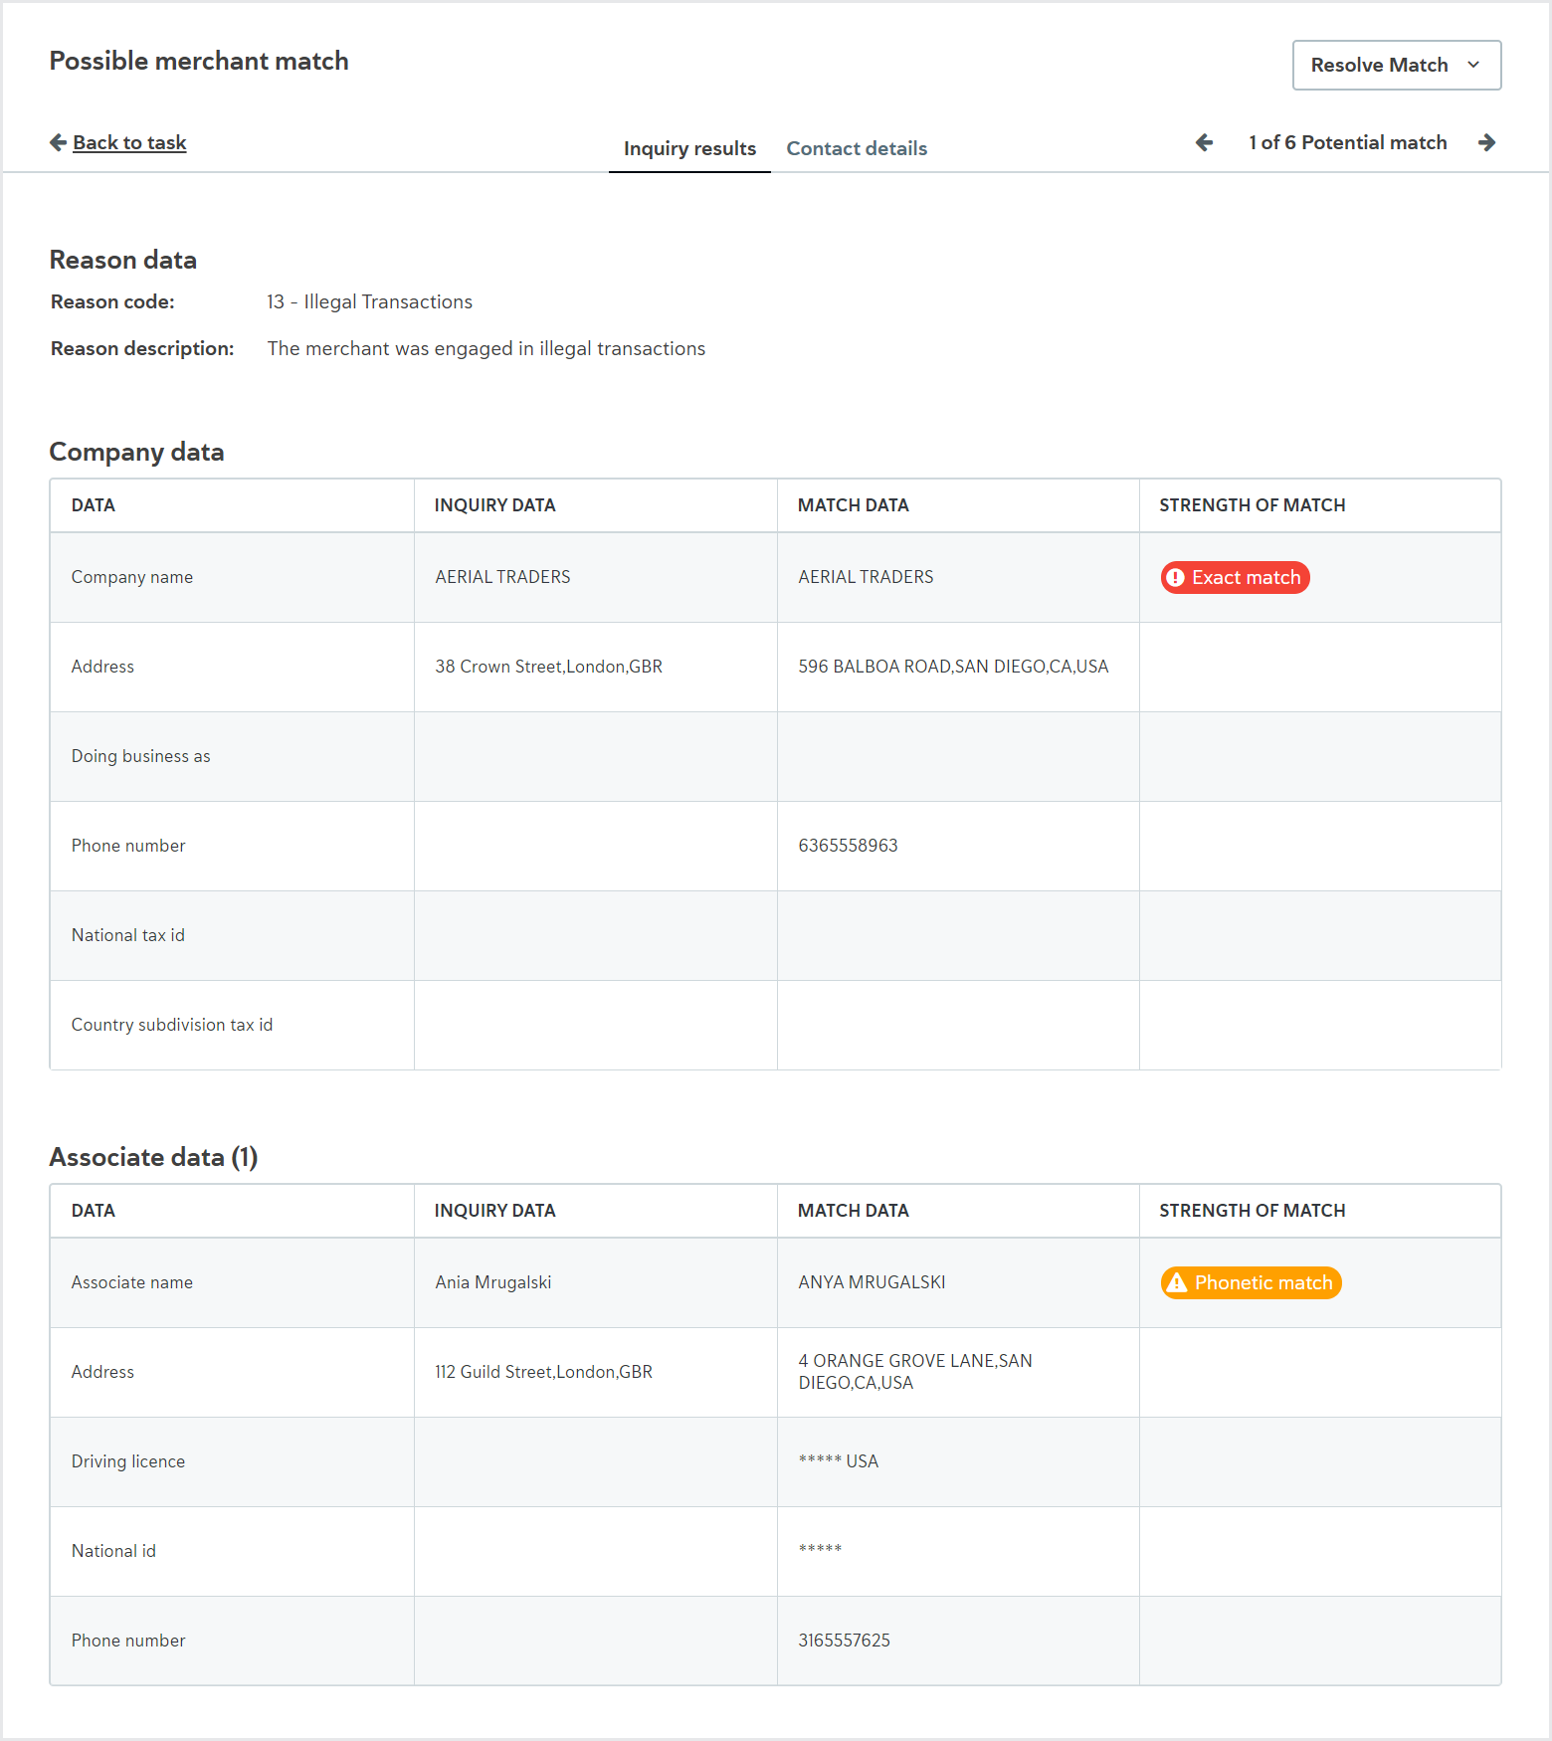This screenshot has height=1741, width=1552.
Task: Select the company phone number 6365558963
Action: click(848, 846)
